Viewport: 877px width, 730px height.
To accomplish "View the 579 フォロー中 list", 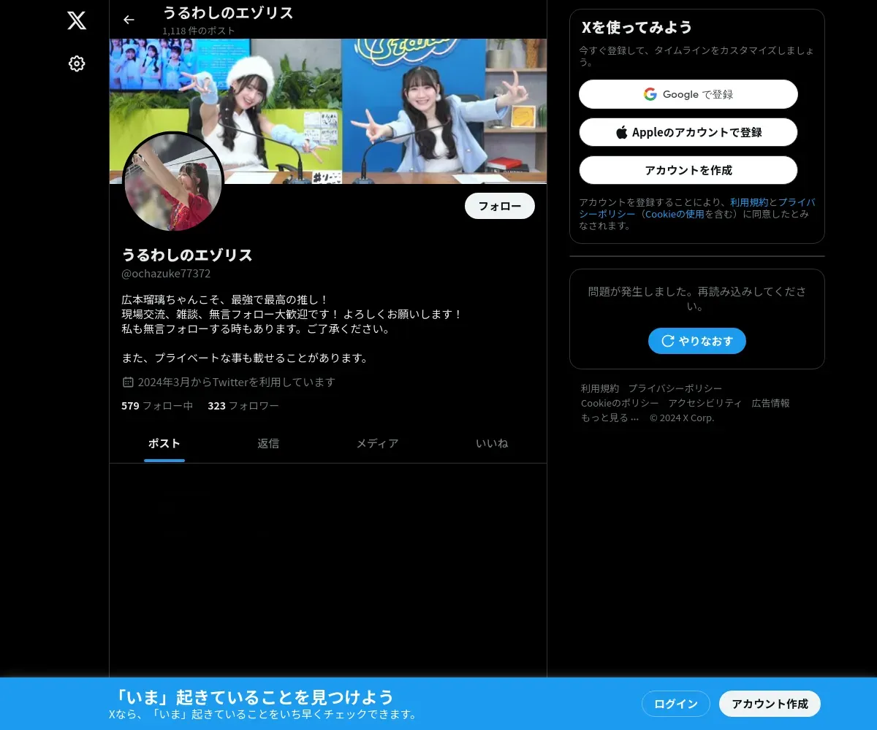I will [157, 406].
